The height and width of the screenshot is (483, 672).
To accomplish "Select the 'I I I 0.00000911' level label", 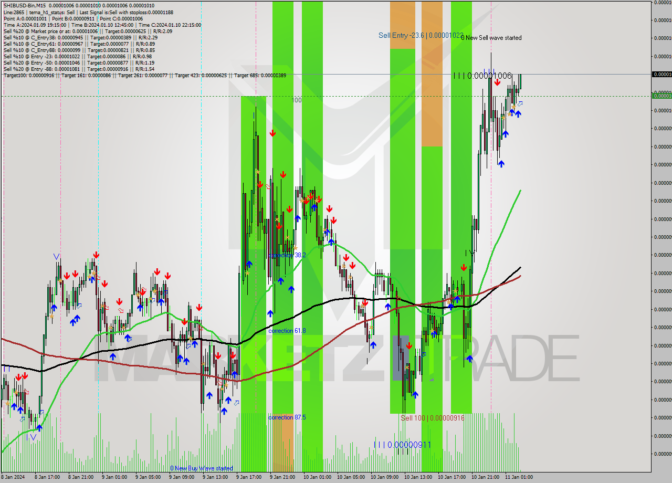I will (x=402, y=445).
